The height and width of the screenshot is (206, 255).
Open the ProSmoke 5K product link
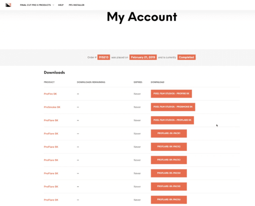click(52, 107)
